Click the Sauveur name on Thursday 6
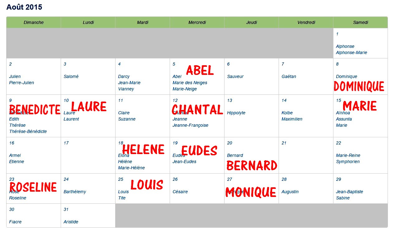This screenshot has height=237, width=396. pos(235,76)
